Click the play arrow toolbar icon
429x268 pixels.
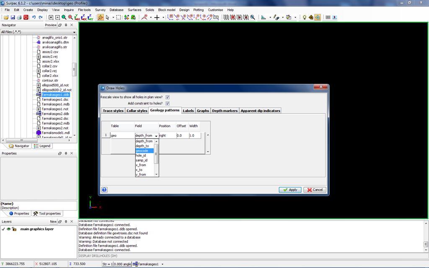coord(335,17)
